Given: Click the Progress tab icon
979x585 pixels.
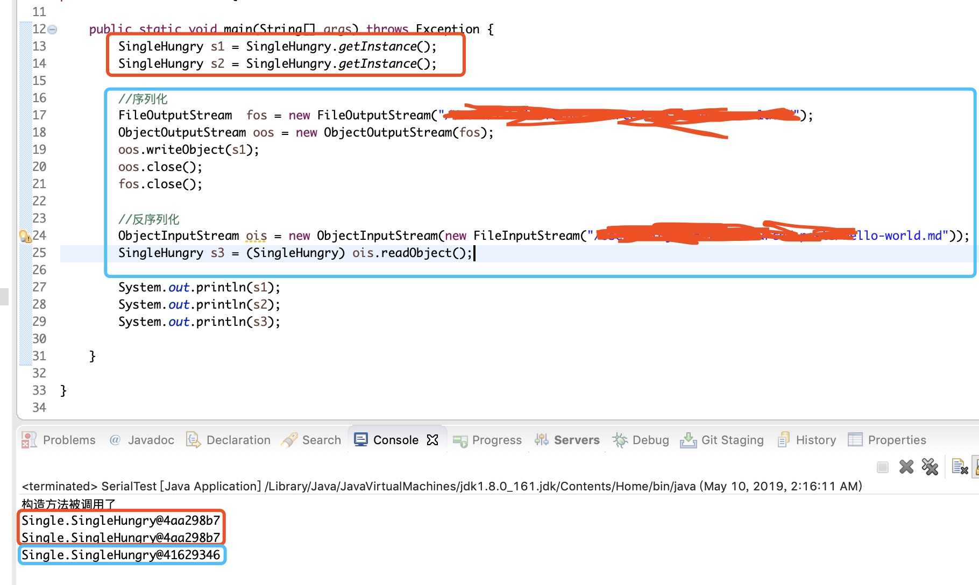Looking at the screenshot, I should tap(460, 441).
